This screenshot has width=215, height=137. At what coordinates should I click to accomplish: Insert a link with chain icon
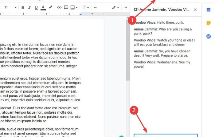59,7
